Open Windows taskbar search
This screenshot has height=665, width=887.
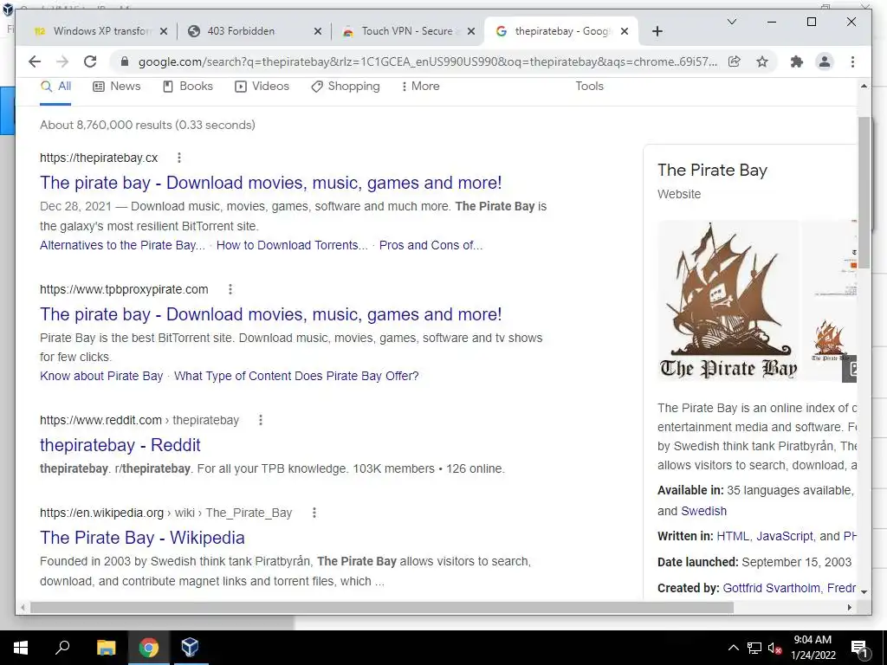coord(62,648)
